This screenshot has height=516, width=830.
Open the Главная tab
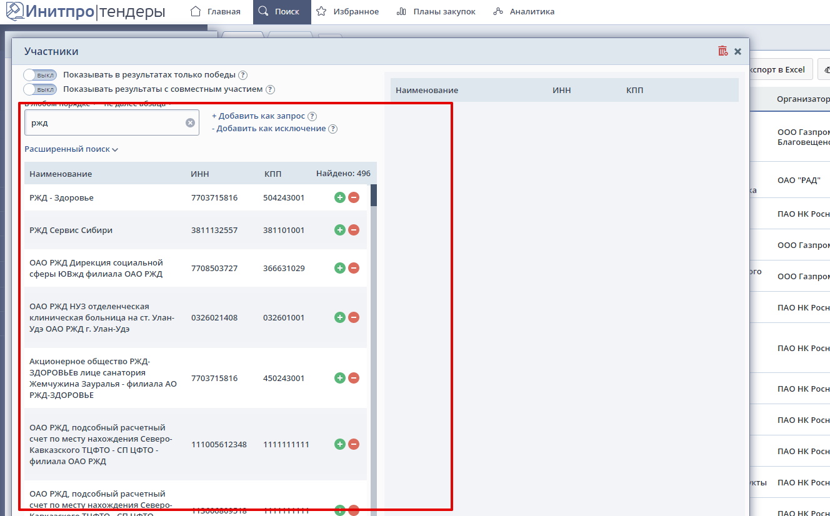215,12
